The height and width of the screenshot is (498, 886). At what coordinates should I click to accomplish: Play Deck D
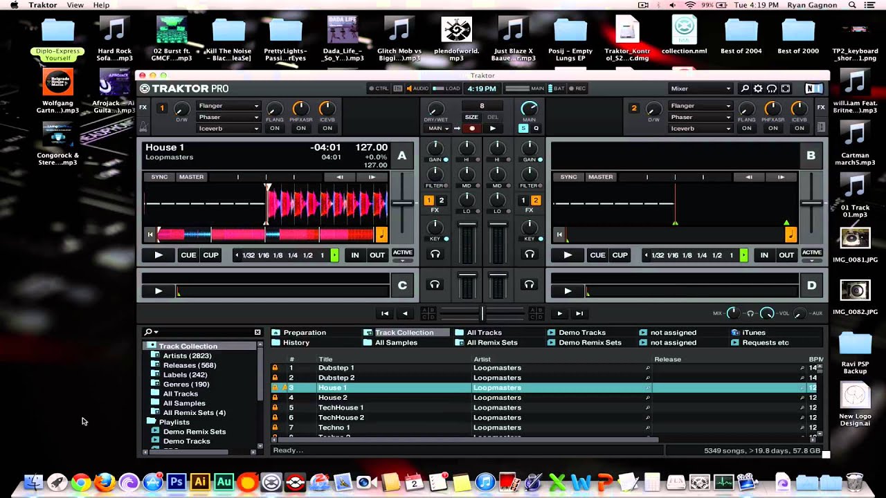click(568, 291)
